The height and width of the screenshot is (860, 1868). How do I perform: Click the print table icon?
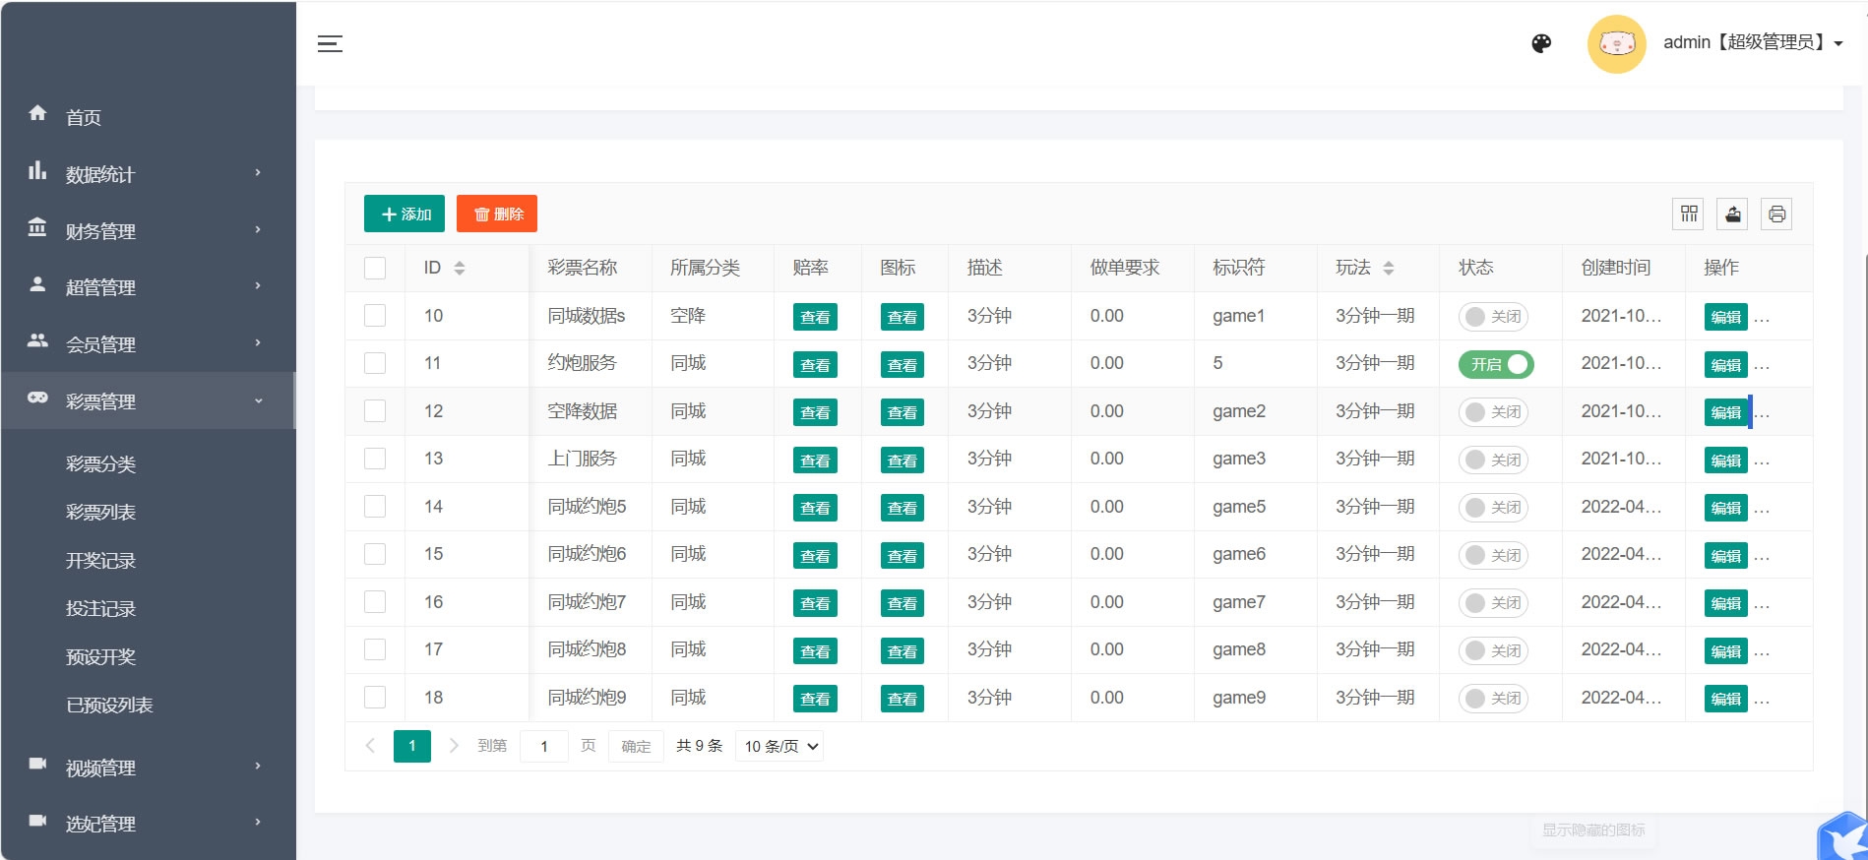(1776, 214)
